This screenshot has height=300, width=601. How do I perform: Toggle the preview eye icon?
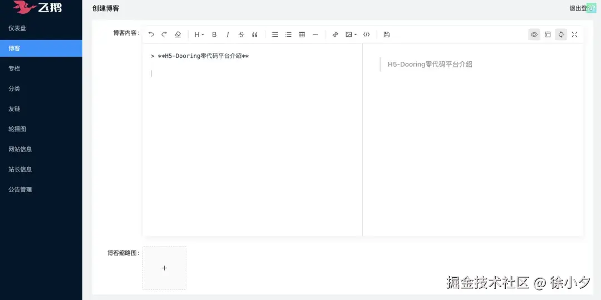click(534, 35)
